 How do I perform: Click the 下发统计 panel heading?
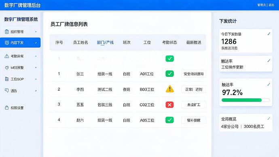[x=228, y=21]
